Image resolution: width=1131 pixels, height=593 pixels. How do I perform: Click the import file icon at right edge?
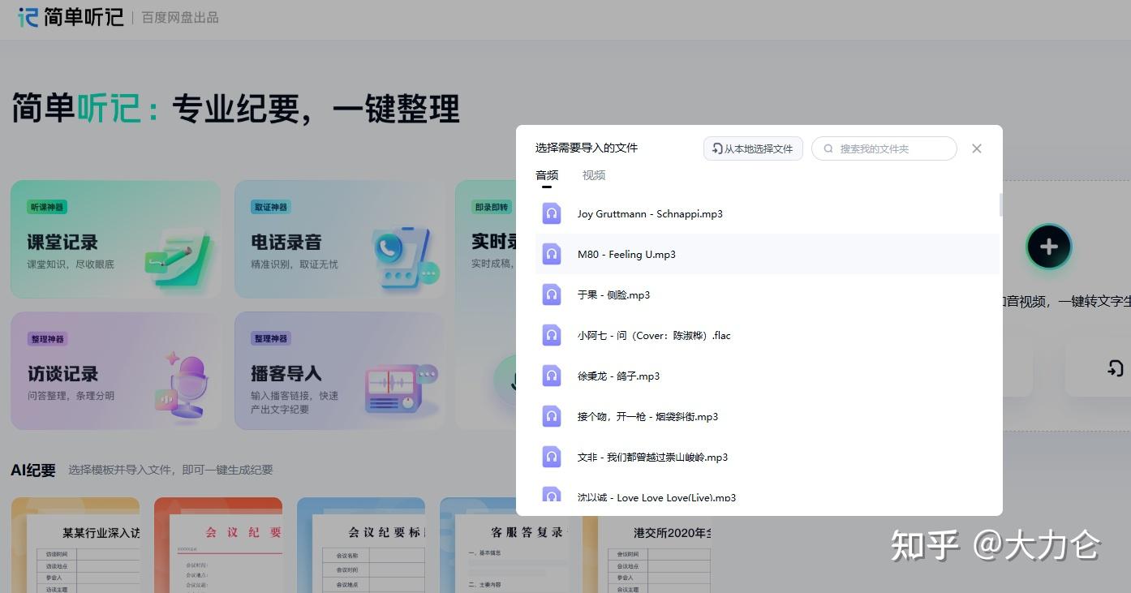tap(1116, 368)
